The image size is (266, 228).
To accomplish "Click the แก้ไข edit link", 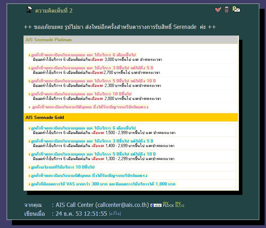I will (x=115, y=214).
